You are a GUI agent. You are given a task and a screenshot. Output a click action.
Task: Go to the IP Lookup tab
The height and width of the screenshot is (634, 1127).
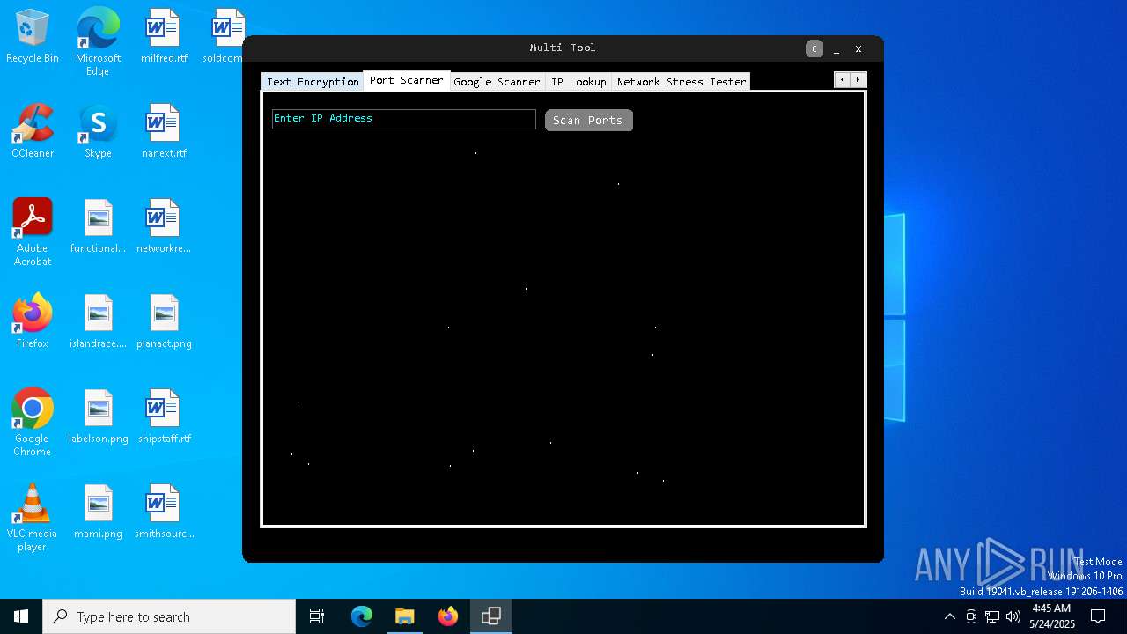tap(578, 82)
